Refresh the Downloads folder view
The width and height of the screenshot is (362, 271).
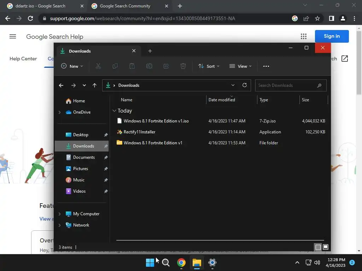[x=245, y=85]
